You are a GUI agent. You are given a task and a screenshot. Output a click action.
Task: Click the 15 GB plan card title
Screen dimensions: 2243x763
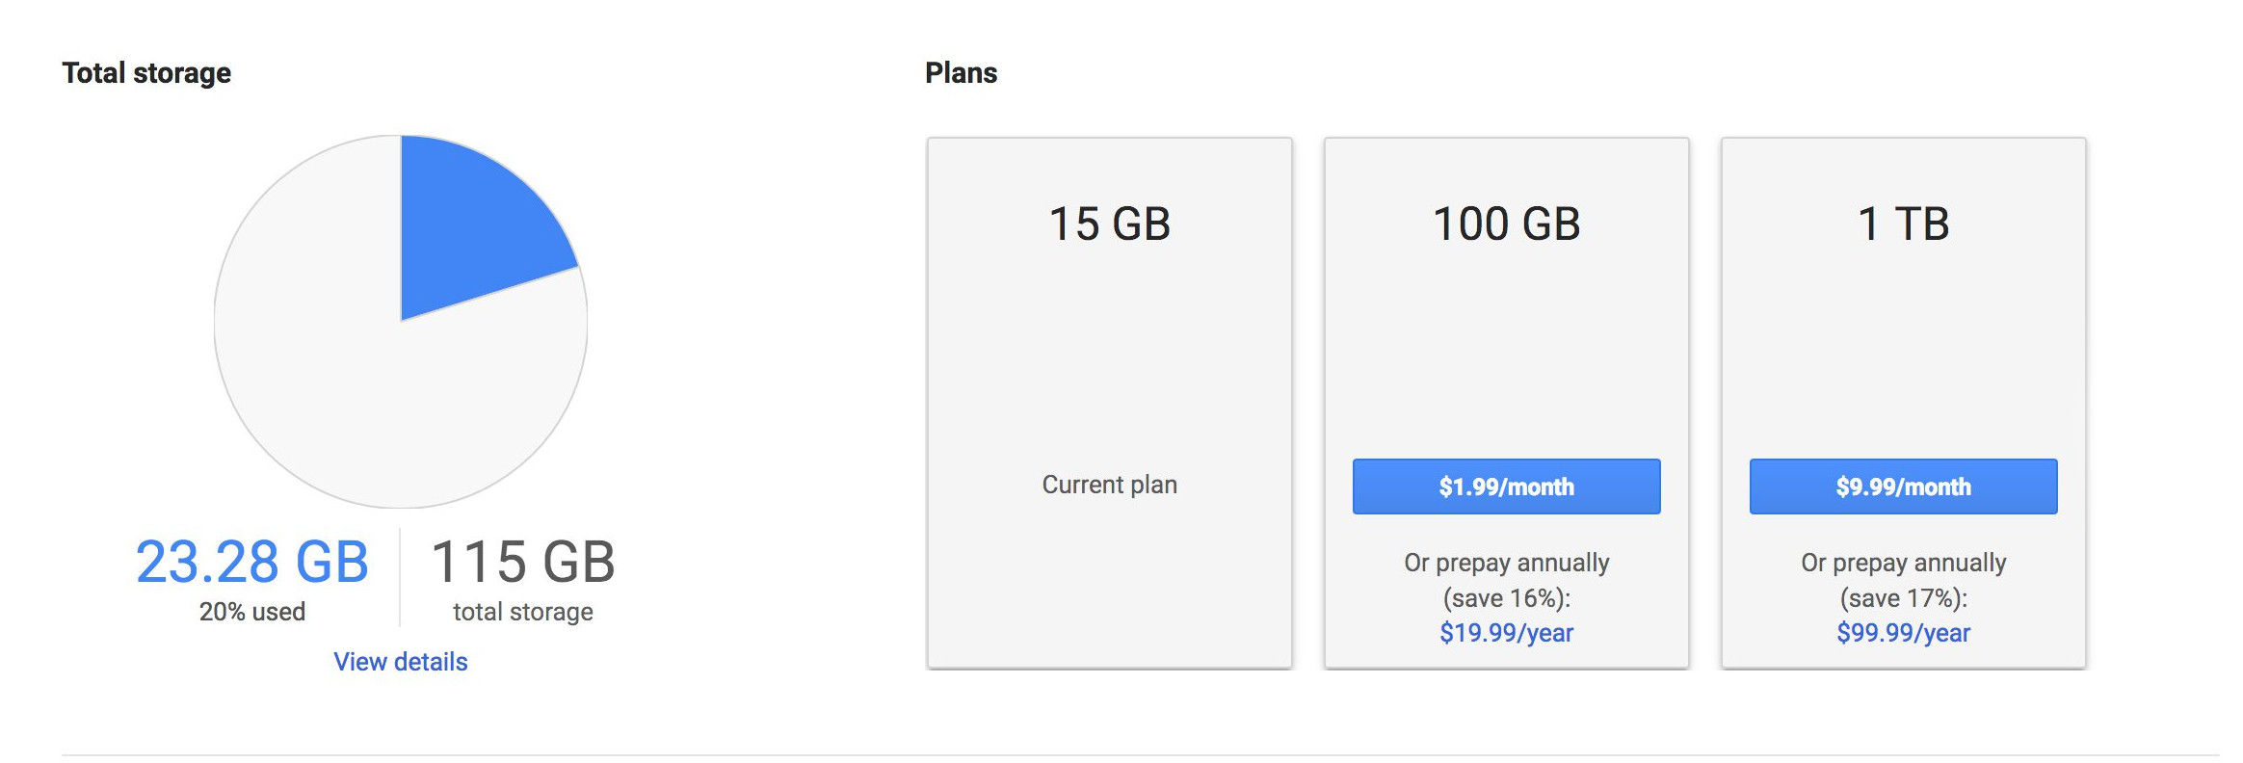tap(1109, 224)
